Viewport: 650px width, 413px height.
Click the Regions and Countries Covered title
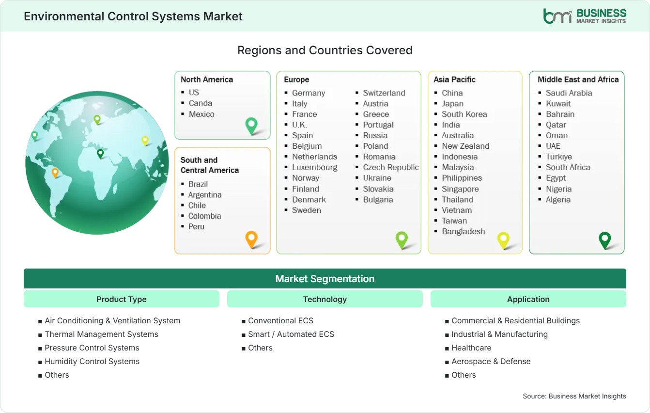[325, 50]
